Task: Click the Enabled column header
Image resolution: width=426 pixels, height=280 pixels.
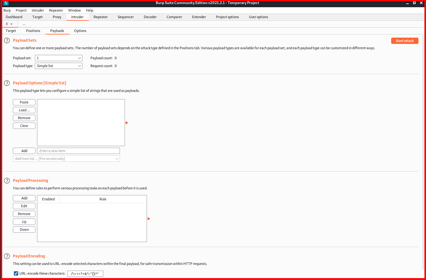Action: coord(48,199)
